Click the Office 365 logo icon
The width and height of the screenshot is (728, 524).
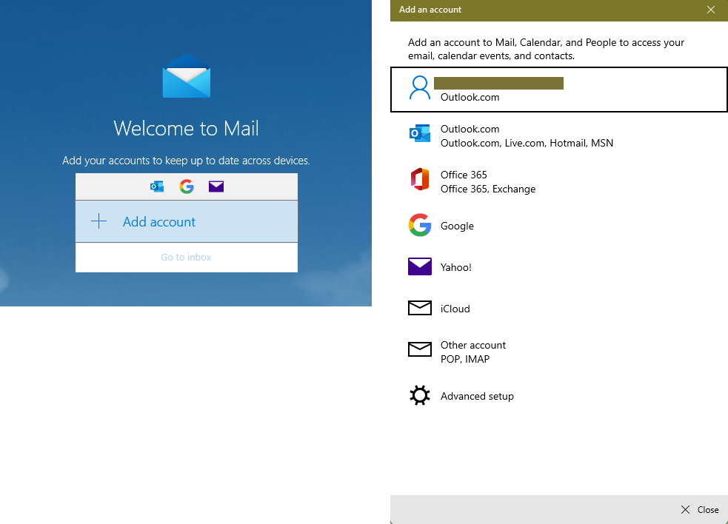[420, 179]
